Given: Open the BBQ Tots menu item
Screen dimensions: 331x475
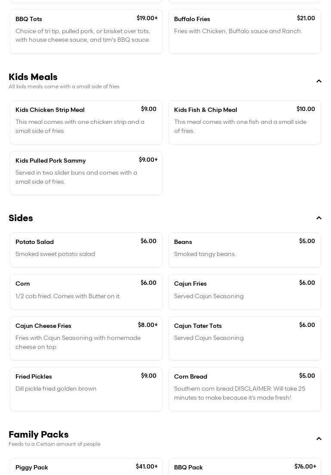Looking at the screenshot, I should 86,31.
